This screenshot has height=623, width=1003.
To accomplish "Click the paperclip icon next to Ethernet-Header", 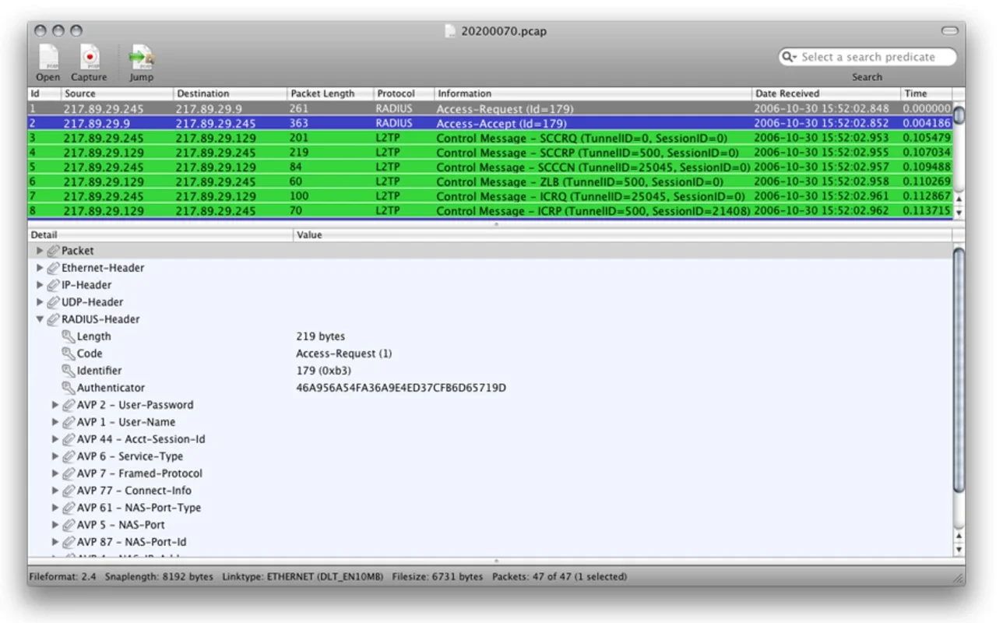I will pyautogui.click(x=53, y=268).
